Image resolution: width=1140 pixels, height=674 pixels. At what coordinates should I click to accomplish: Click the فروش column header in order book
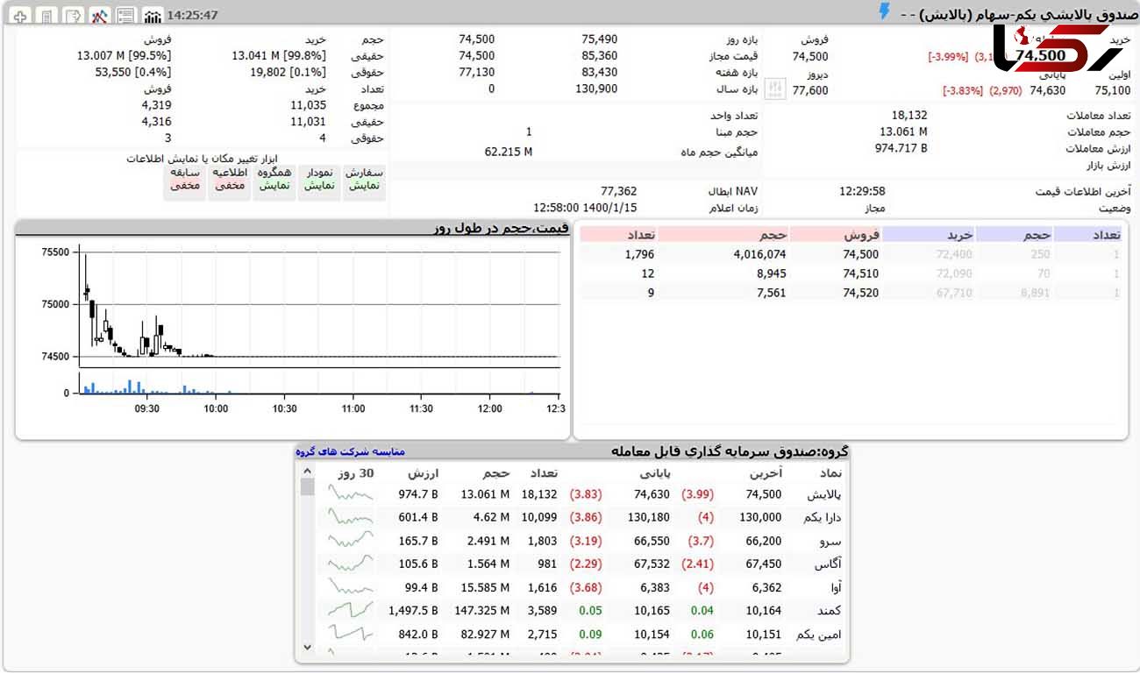click(861, 234)
